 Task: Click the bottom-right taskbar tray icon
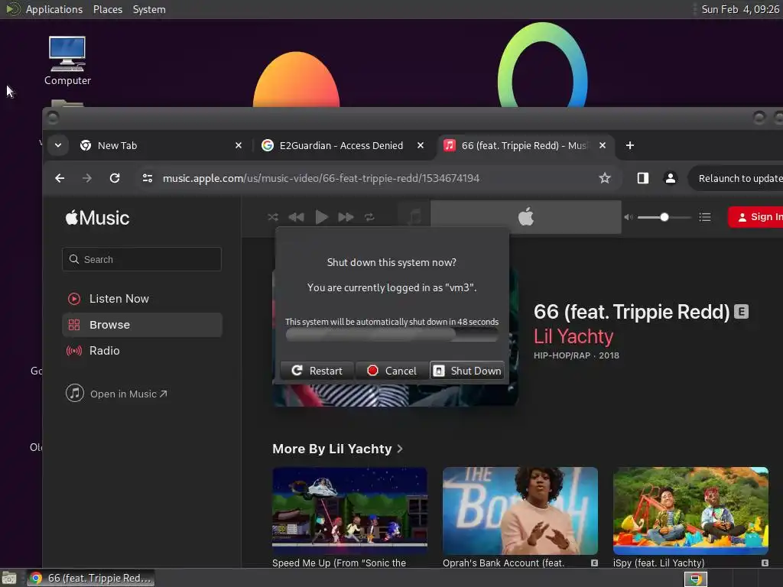[x=695, y=579]
